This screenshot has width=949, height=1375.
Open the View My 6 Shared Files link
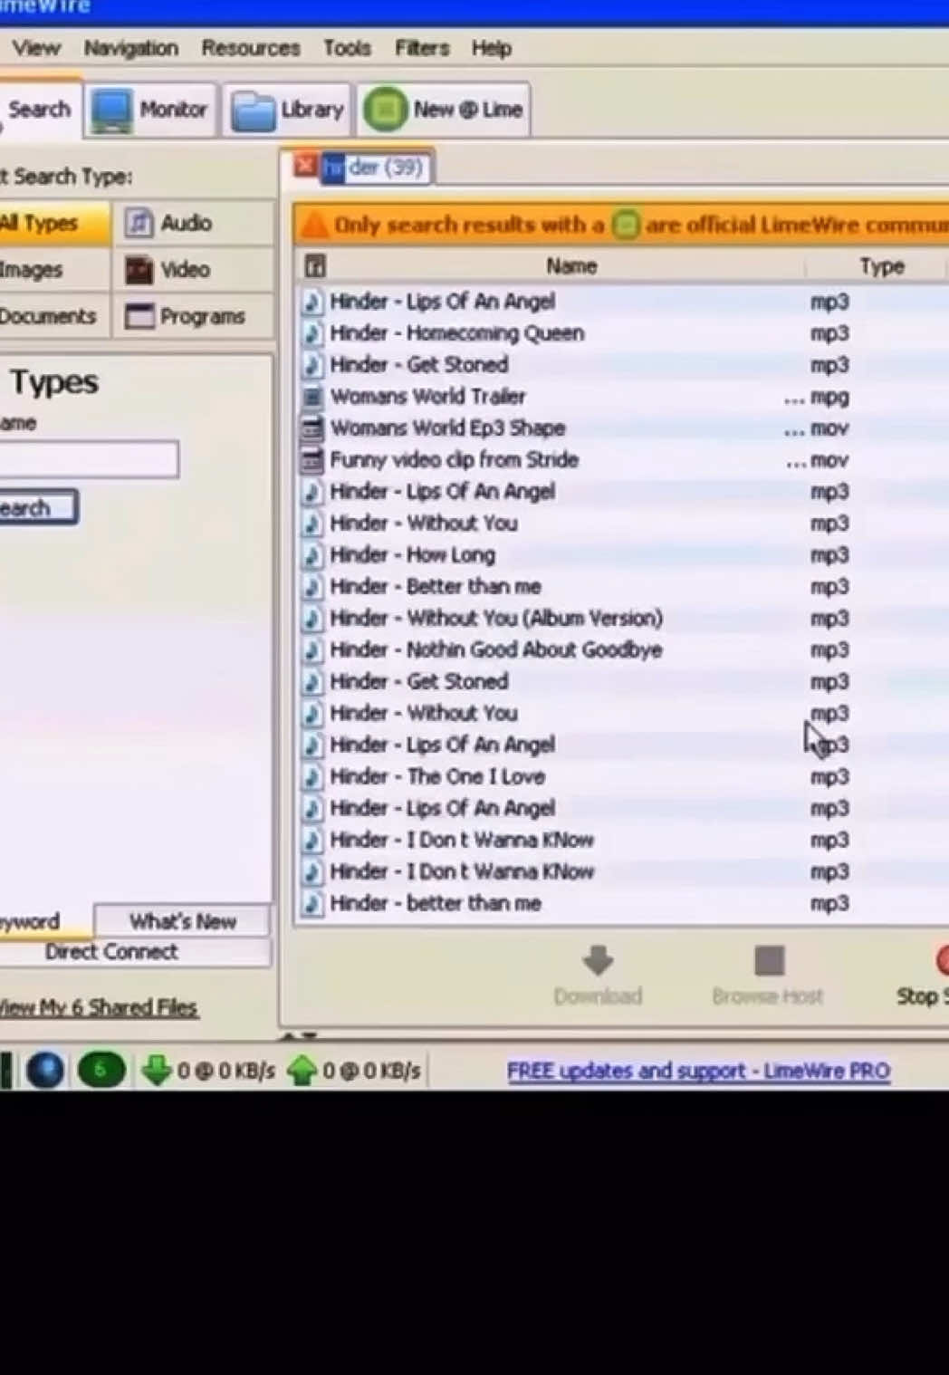click(x=98, y=1007)
